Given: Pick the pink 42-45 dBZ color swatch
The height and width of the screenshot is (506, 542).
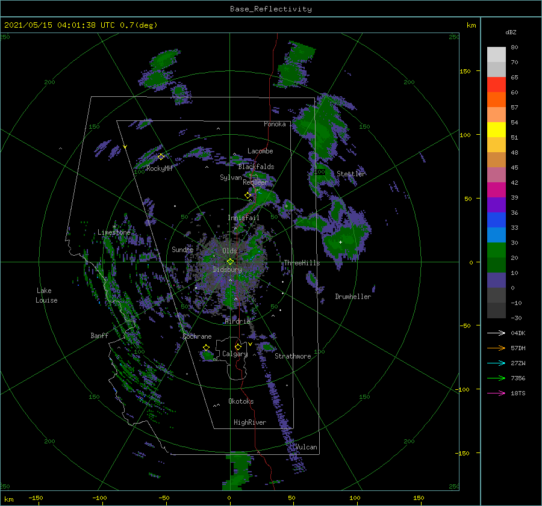Looking at the screenshot, I should 496,174.
